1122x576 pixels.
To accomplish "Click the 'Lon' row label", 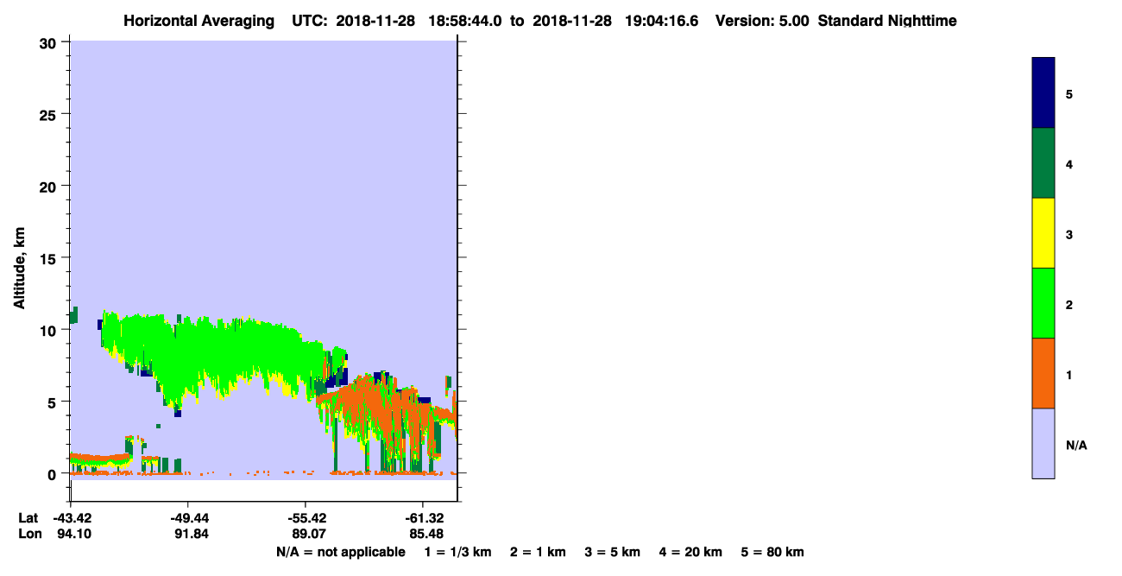I will click(x=28, y=534).
